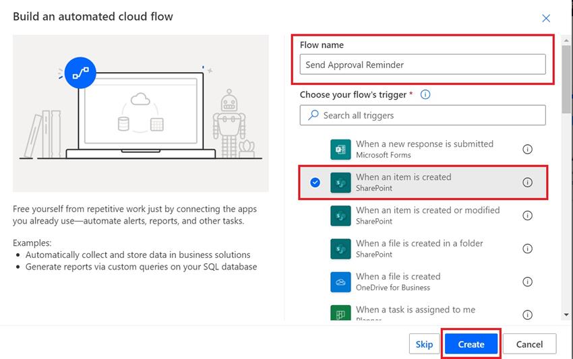The image size is (573, 359).
Task: Click the Planner icon for 'task is assigned to me'
Action: tap(340, 313)
